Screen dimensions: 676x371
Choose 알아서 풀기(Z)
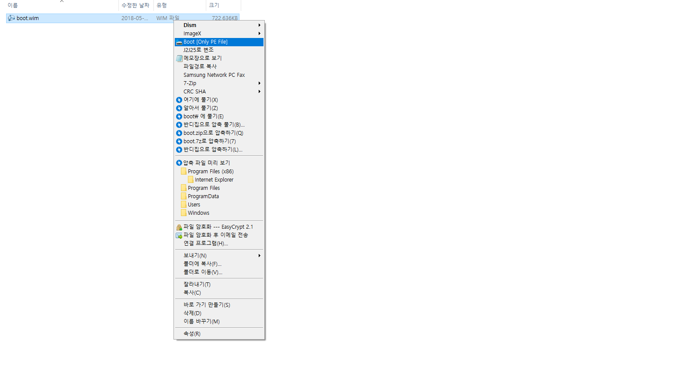(219, 108)
